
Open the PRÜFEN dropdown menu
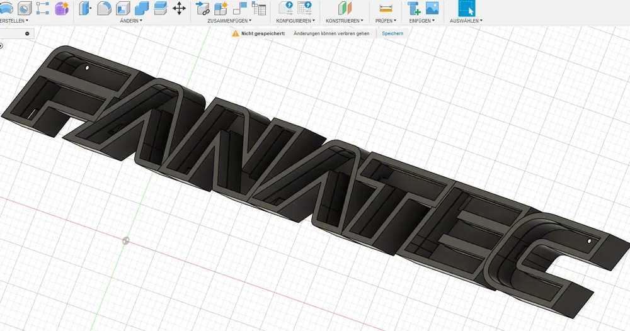386,21
